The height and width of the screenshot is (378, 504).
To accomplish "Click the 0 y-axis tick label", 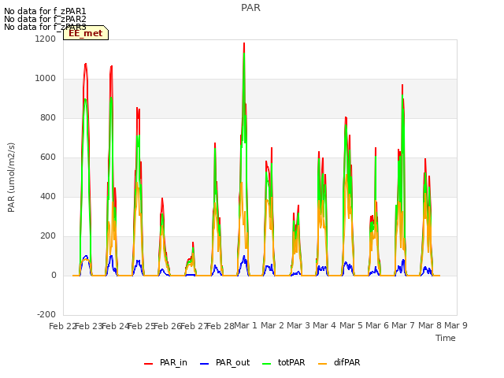I will pos(54,275).
